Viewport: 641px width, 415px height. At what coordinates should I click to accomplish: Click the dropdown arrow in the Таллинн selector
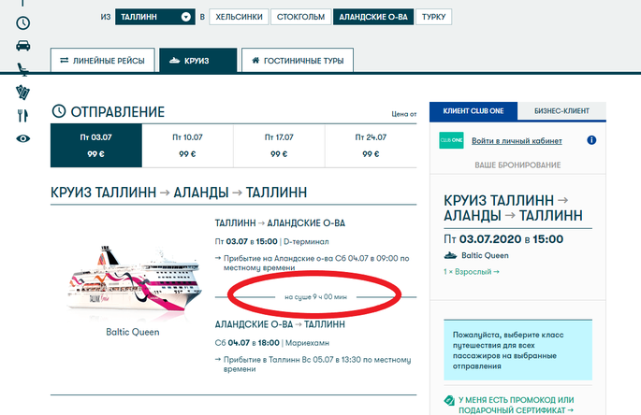tap(186, 17)
